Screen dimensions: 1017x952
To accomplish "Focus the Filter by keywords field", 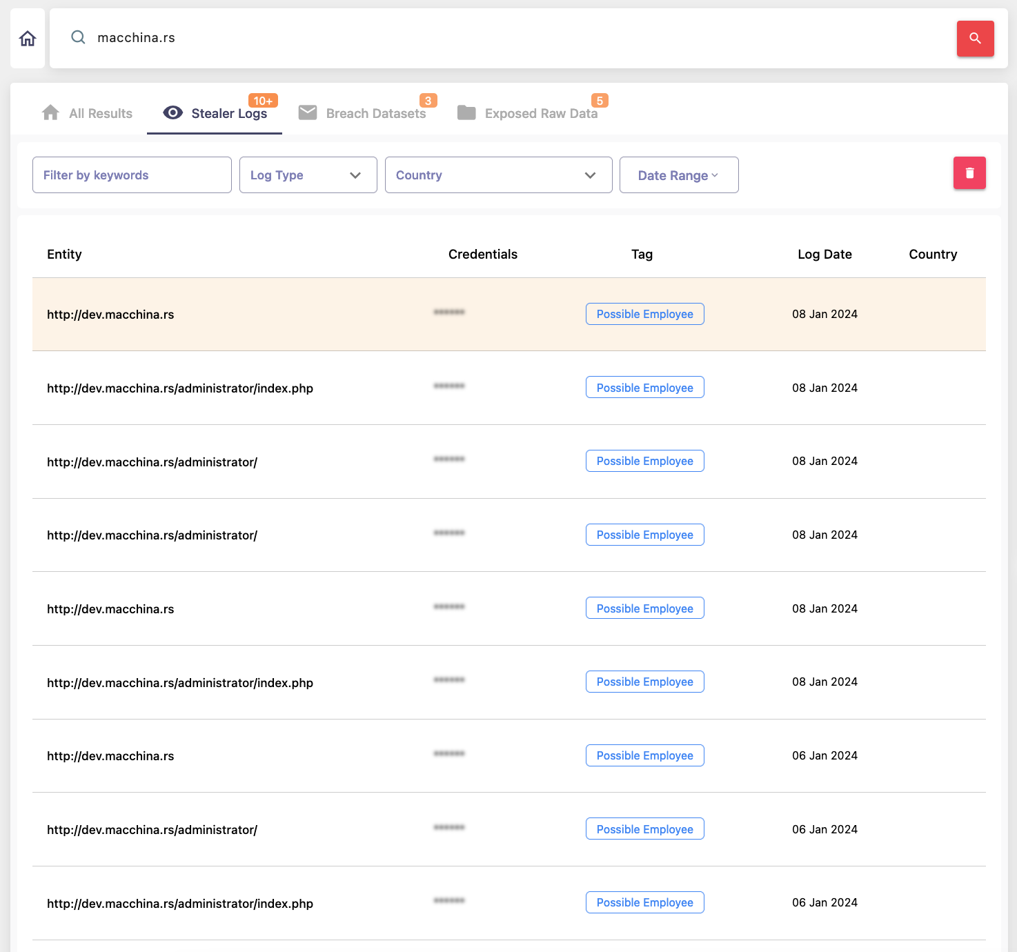I will coord(132,175).
